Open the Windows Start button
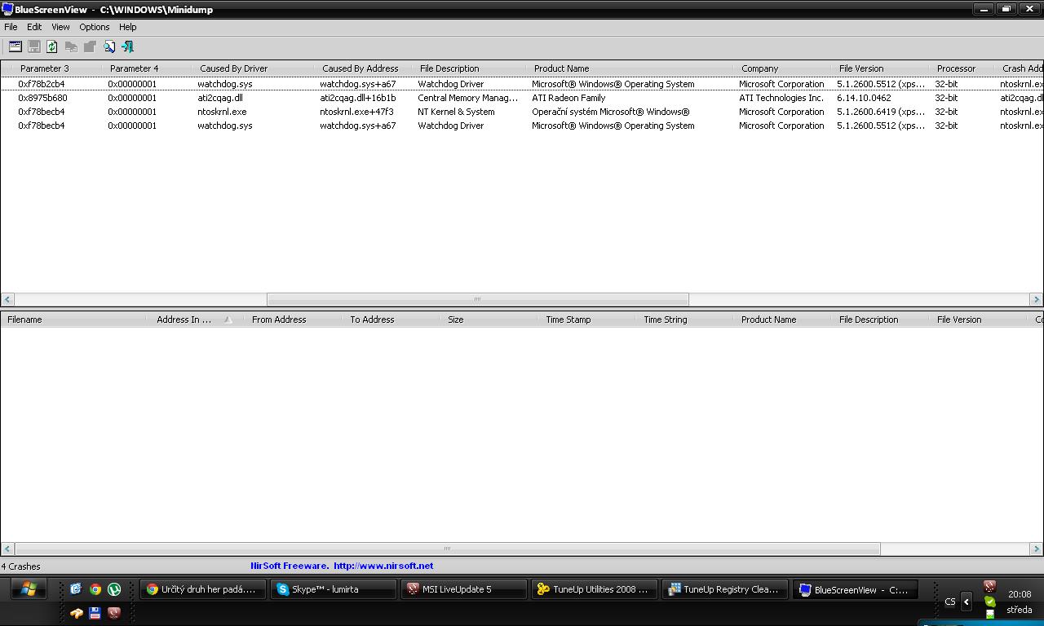1044x626 pixels. pos(28,589)
